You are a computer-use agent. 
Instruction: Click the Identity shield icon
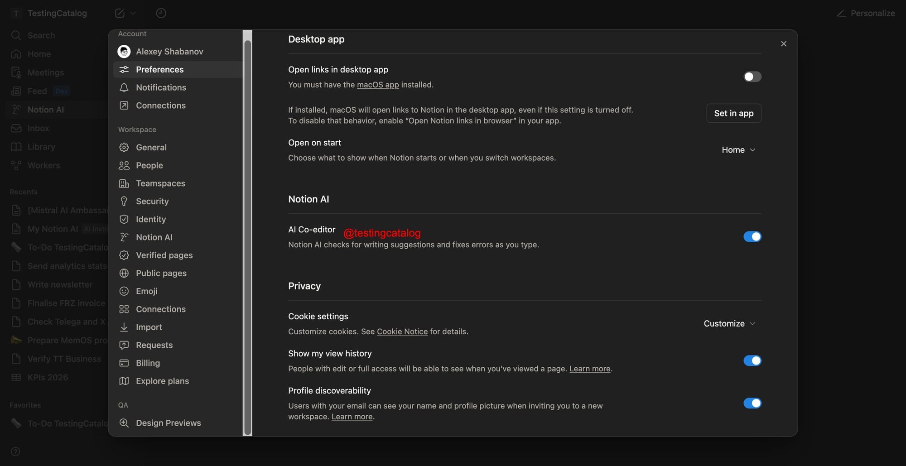[x=124, y=219]
